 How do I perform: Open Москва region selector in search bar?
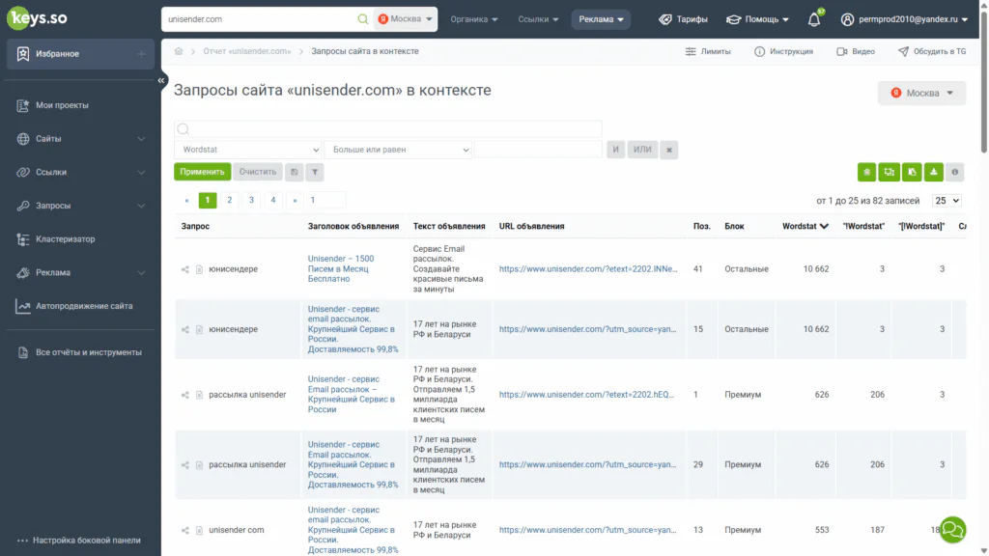[406, 19]
